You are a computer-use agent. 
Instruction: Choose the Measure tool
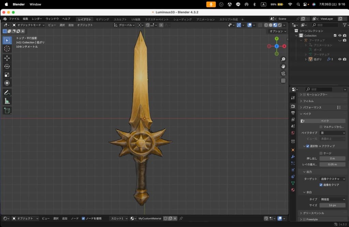click(7, 101)
